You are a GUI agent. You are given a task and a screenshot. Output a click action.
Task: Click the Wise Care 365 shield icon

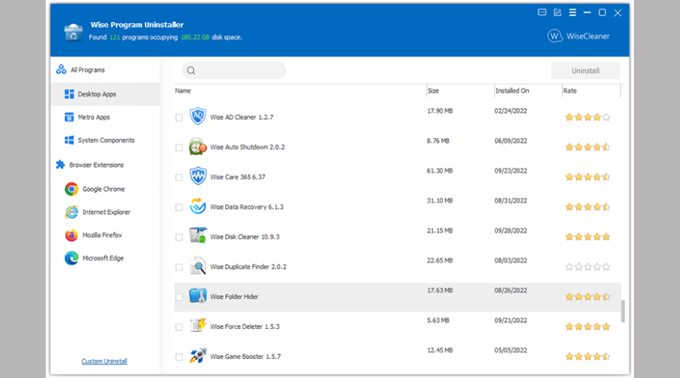(198, 176)
